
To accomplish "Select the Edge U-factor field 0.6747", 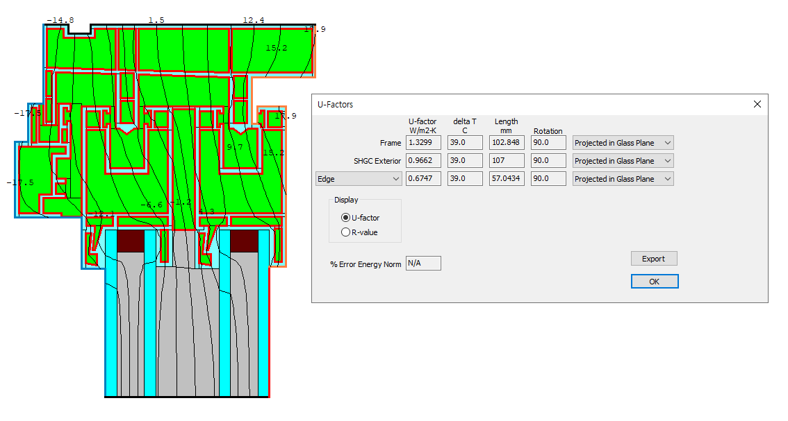I will point(423,179).
